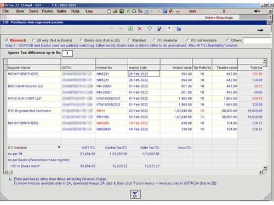Save using the floppy disk icon
Viewport: 274px width, 205px height.
point(122,11)
